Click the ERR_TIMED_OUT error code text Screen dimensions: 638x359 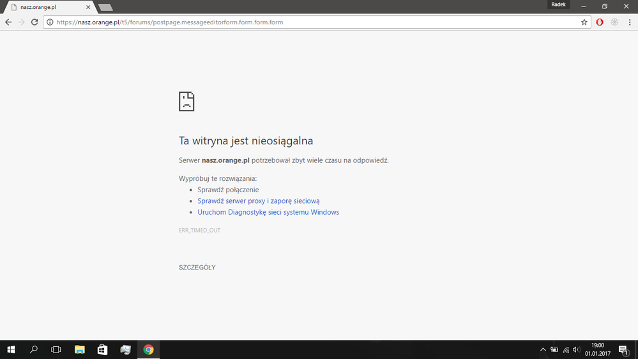[199, 231]
